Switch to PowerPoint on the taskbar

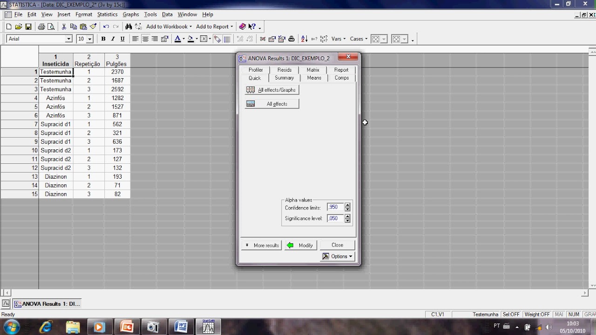(126, 327)
